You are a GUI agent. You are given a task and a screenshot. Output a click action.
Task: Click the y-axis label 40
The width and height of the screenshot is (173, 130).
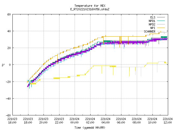tap(9, 31)
